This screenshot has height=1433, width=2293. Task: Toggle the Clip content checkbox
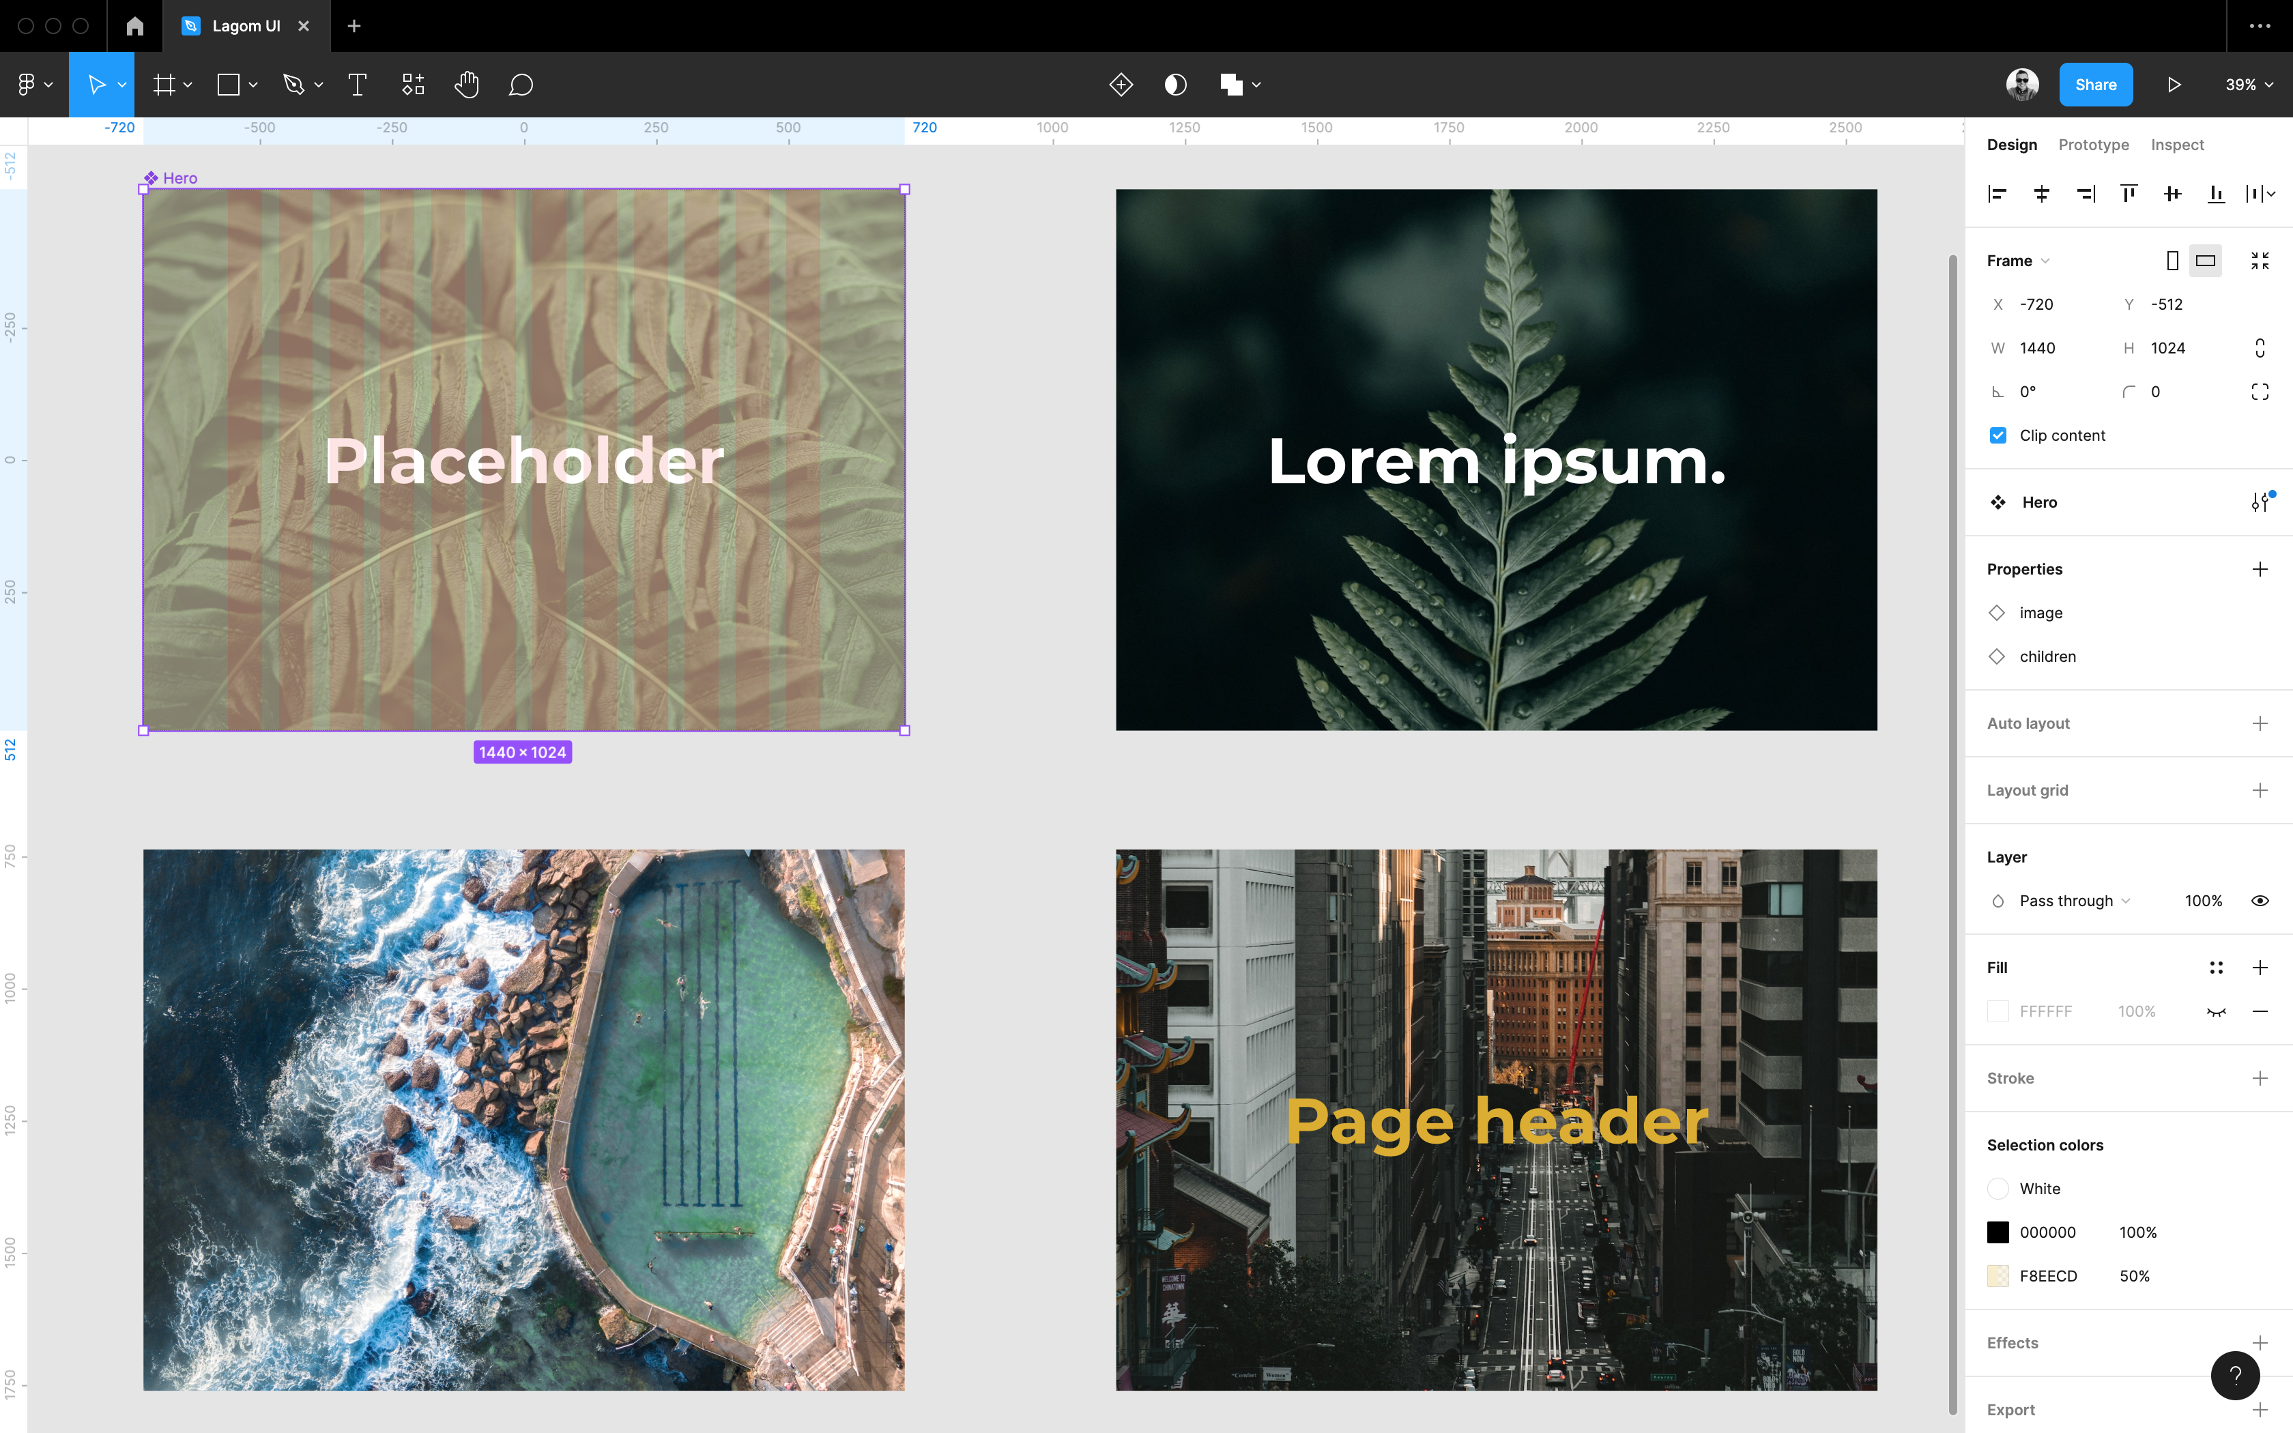pyautogui.click(x=1998, y=435)
